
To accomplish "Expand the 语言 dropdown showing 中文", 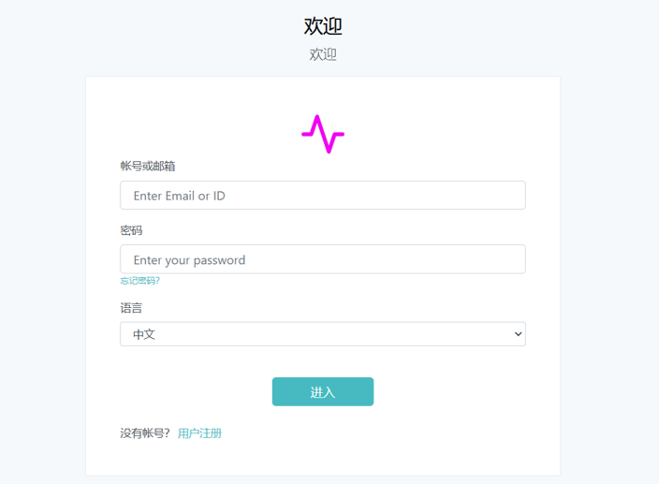I will pos(323,334).
